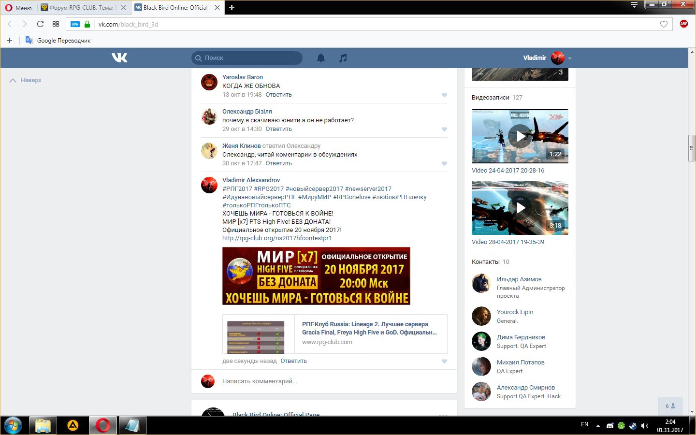The height and width of the screenshot is (435, 696).
Task: Click the VK logo home icon
Action: point(119,58)
